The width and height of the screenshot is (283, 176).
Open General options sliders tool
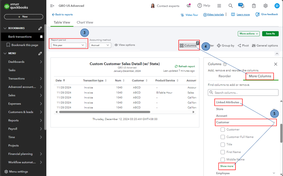(265, 46)
